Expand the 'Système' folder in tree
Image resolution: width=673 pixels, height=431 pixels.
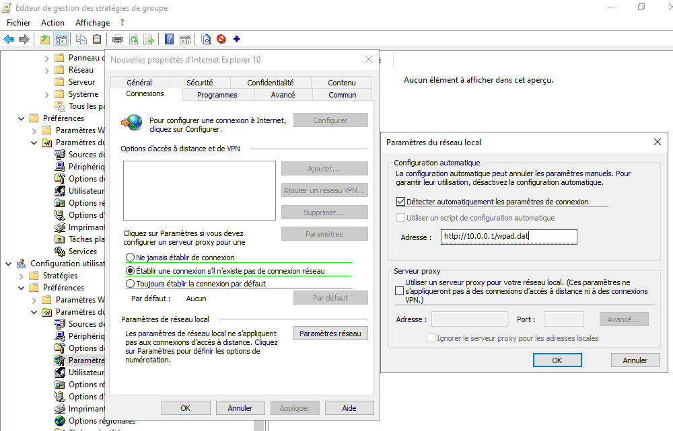click(46, 94)
